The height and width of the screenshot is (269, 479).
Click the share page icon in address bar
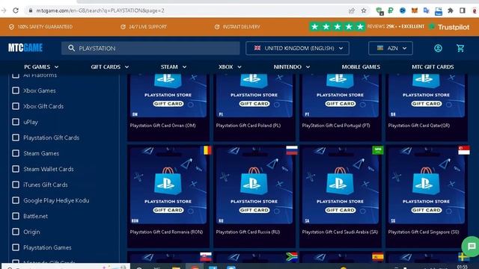click(352, 10)
